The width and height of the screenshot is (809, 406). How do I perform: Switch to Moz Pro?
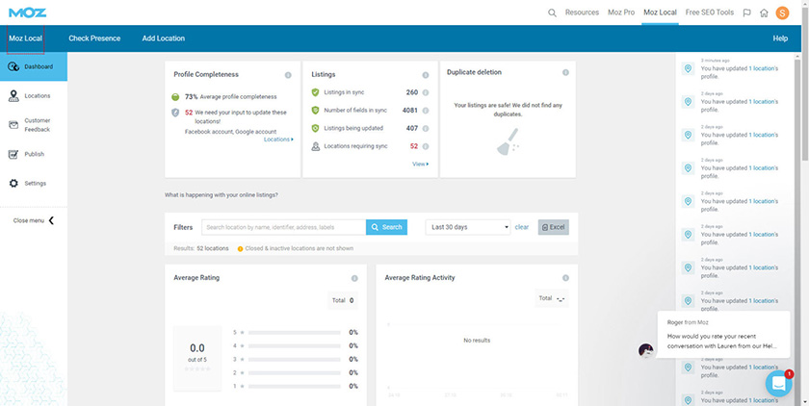pos(621,13)
